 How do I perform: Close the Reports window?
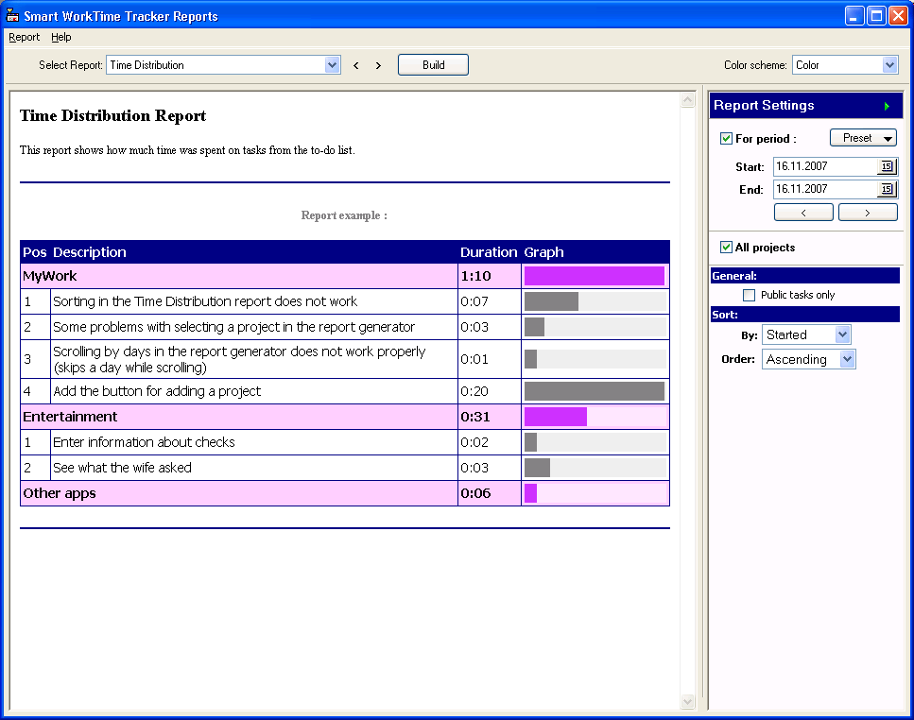click(898, 16)
